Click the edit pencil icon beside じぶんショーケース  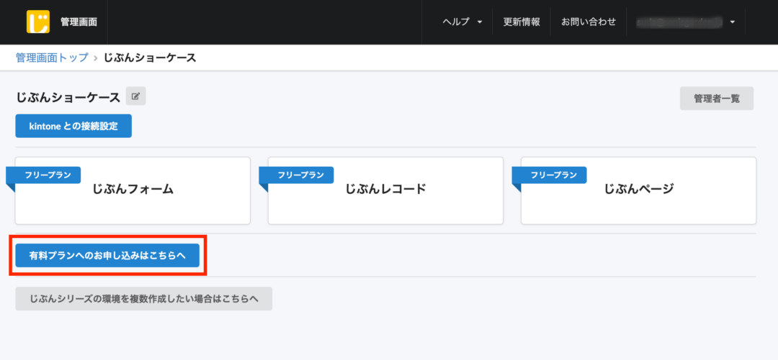pos(135,96)
